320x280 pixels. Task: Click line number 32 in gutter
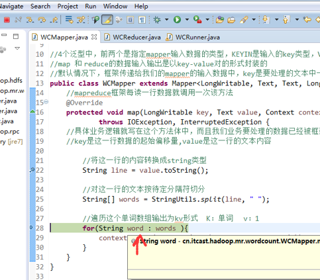point(40,267)
